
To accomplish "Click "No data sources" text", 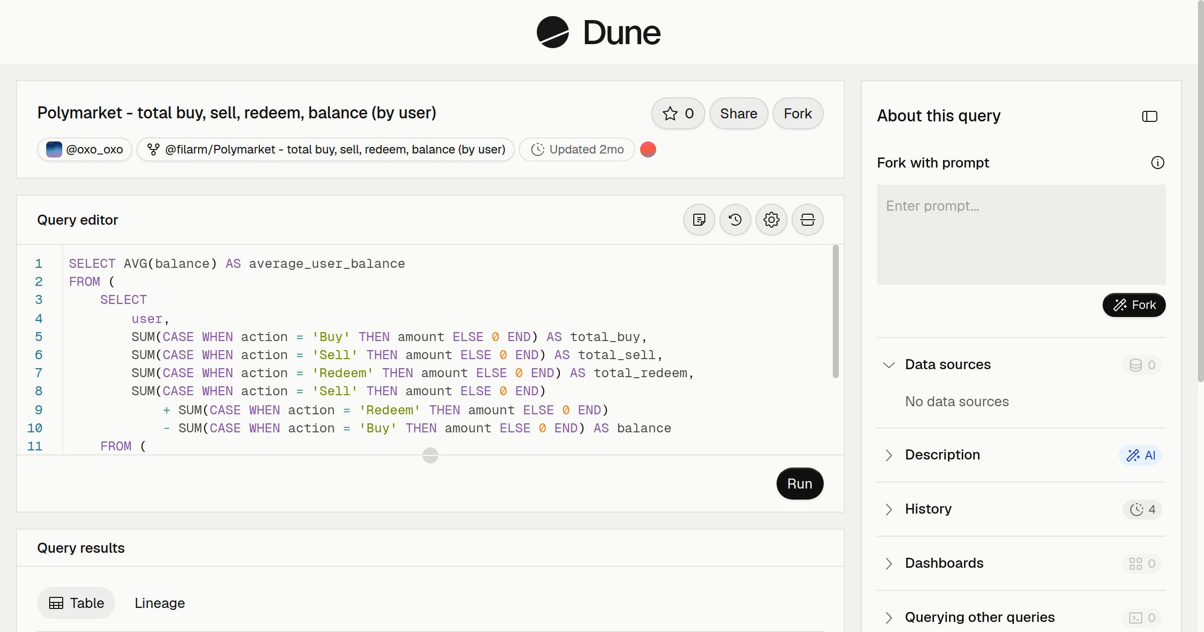I will click(957, 401).
